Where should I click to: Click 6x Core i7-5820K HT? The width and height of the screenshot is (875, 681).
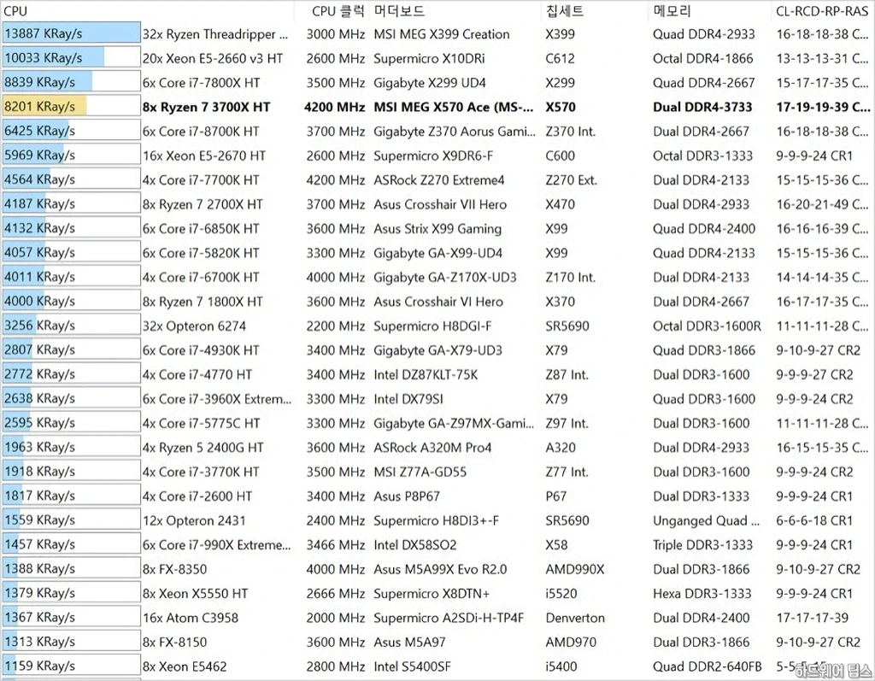point(201,253)
